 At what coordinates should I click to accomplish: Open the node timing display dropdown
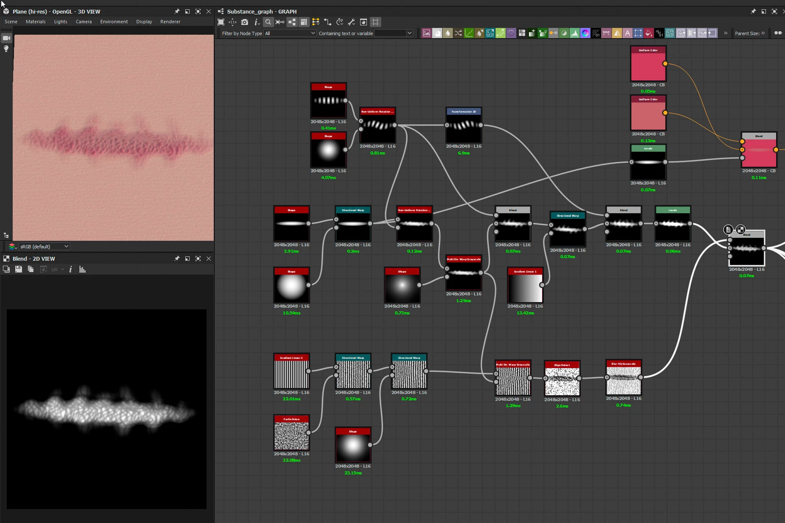click(339, 22)
